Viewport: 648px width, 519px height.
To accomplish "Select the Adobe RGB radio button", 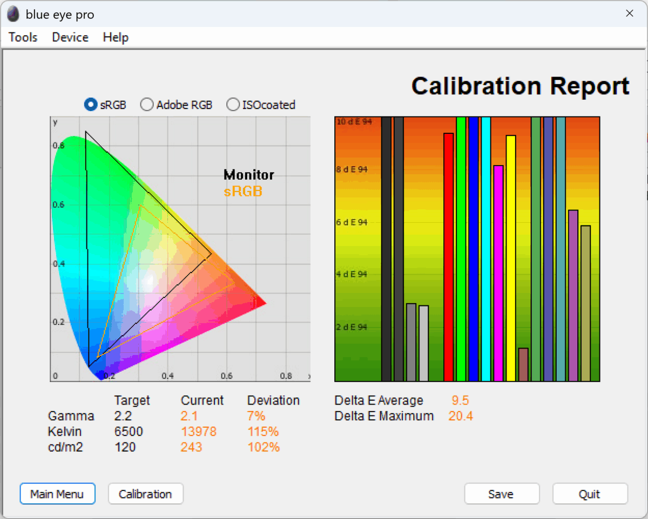I will (146, 105).
